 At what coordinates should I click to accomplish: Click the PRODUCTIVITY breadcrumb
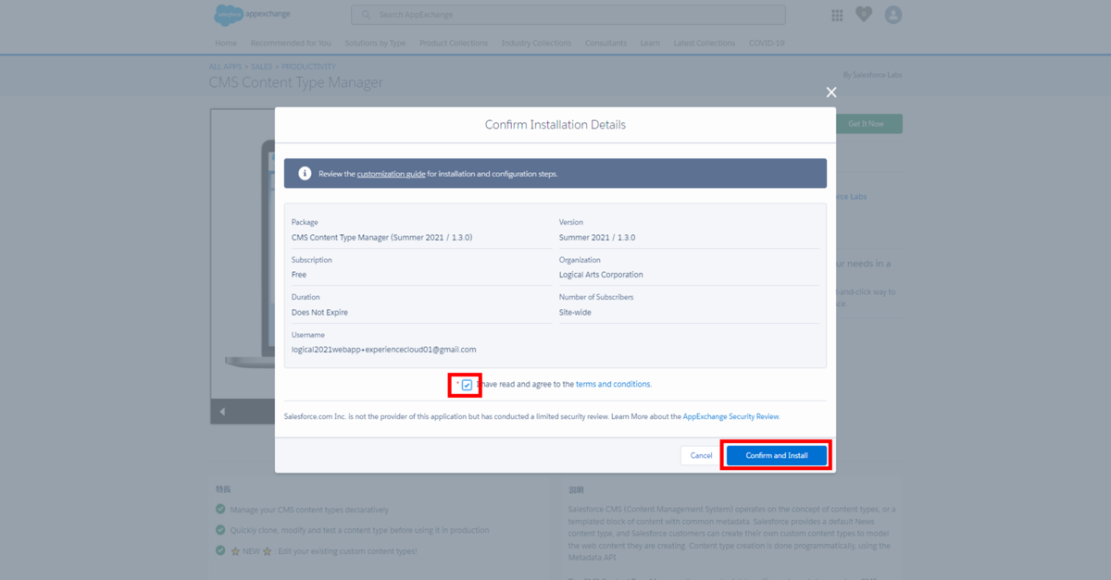coord(309,67)
